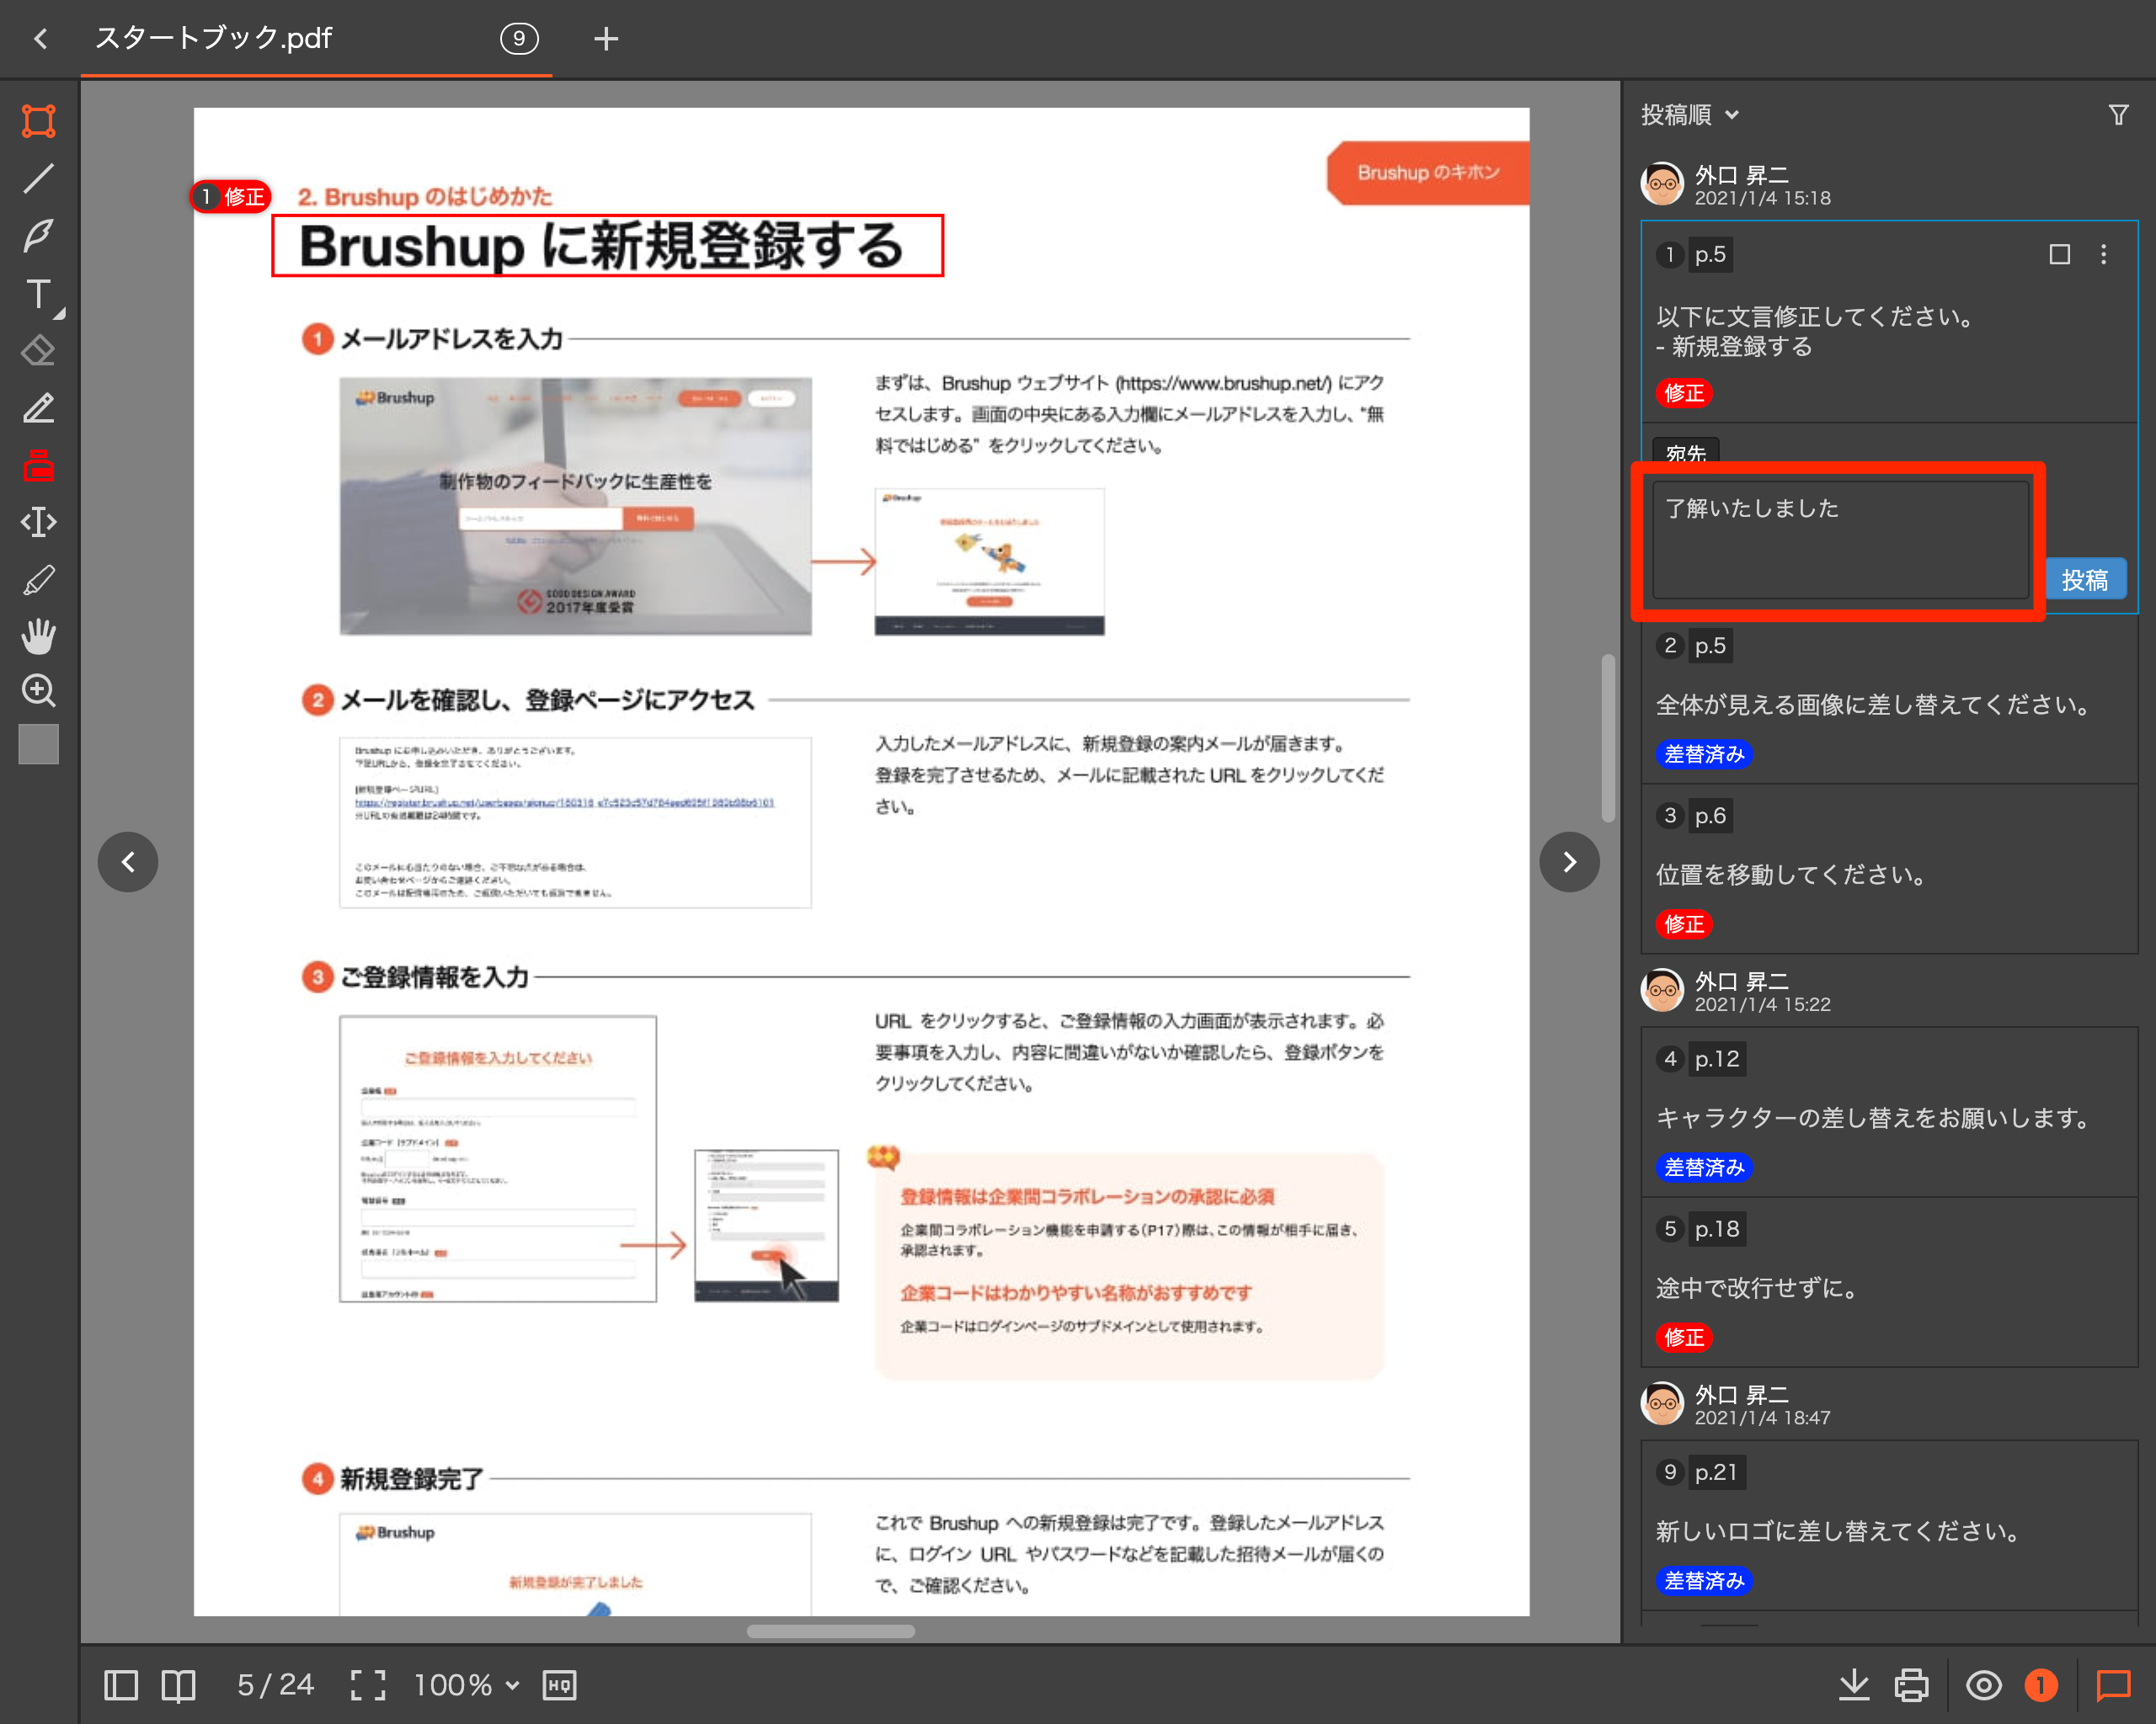Select comment 2 全体が見える画像に差し替えてください
Image resolution: width=2156 pixels, height=1724 pixels.
[x=1889, y=699]
